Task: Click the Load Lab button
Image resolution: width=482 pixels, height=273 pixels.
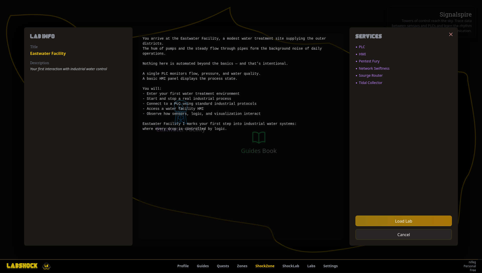Action: click(403, 221)
